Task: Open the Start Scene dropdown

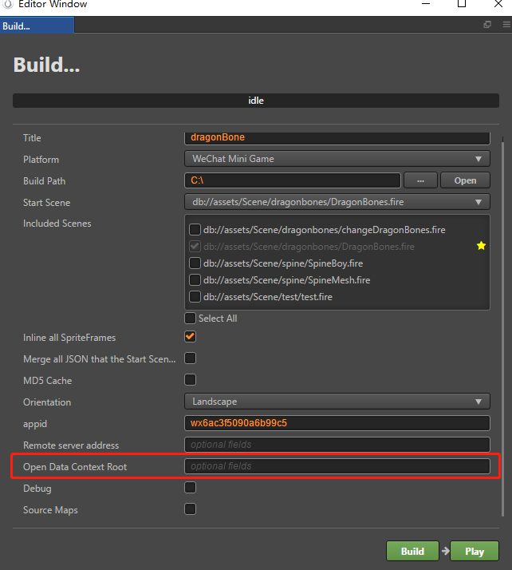Action: (x=337, y=202)
